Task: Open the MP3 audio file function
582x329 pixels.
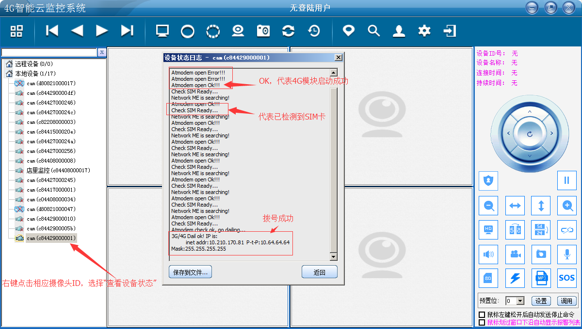Action: (x=541, y=278)
